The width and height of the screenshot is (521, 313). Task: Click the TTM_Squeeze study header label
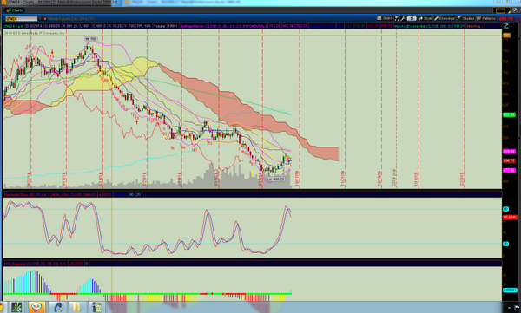tap(35, 264)
